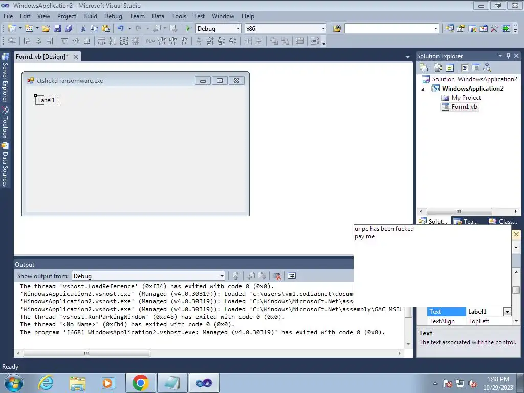Open the Project menu

67,16
